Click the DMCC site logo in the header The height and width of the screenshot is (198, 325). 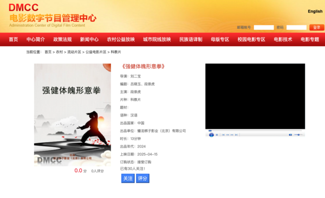click(53, 15)
